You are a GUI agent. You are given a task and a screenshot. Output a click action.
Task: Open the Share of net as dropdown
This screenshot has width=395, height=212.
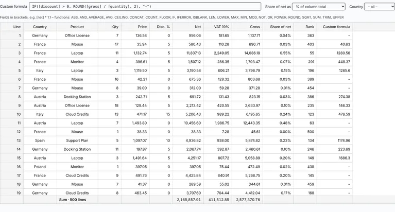(318, 7)
